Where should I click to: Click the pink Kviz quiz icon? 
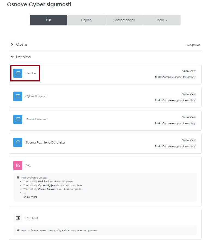(x=18, y=165)
